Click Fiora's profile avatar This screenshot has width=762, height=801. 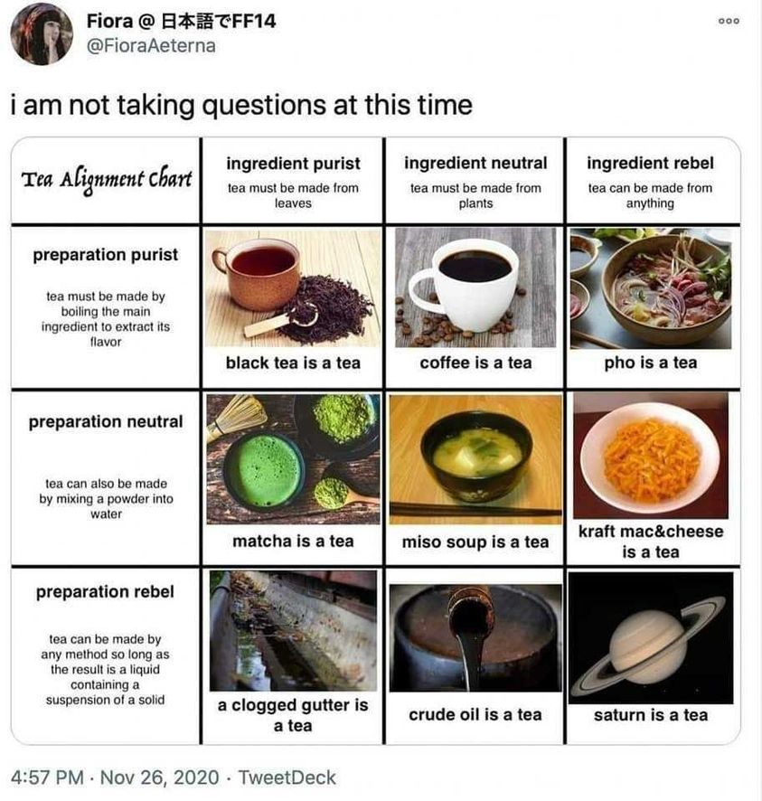42,34
